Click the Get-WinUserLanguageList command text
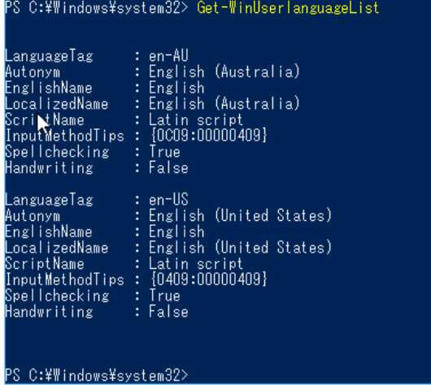The image size is (431, 385). coord(288,7)
